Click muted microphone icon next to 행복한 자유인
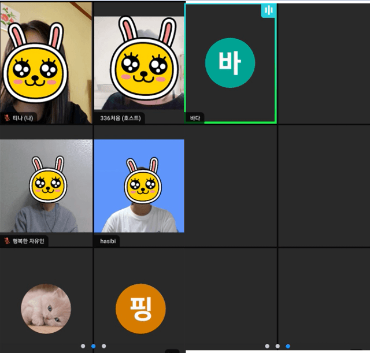370x353 pixels. [x=7, y=241]
